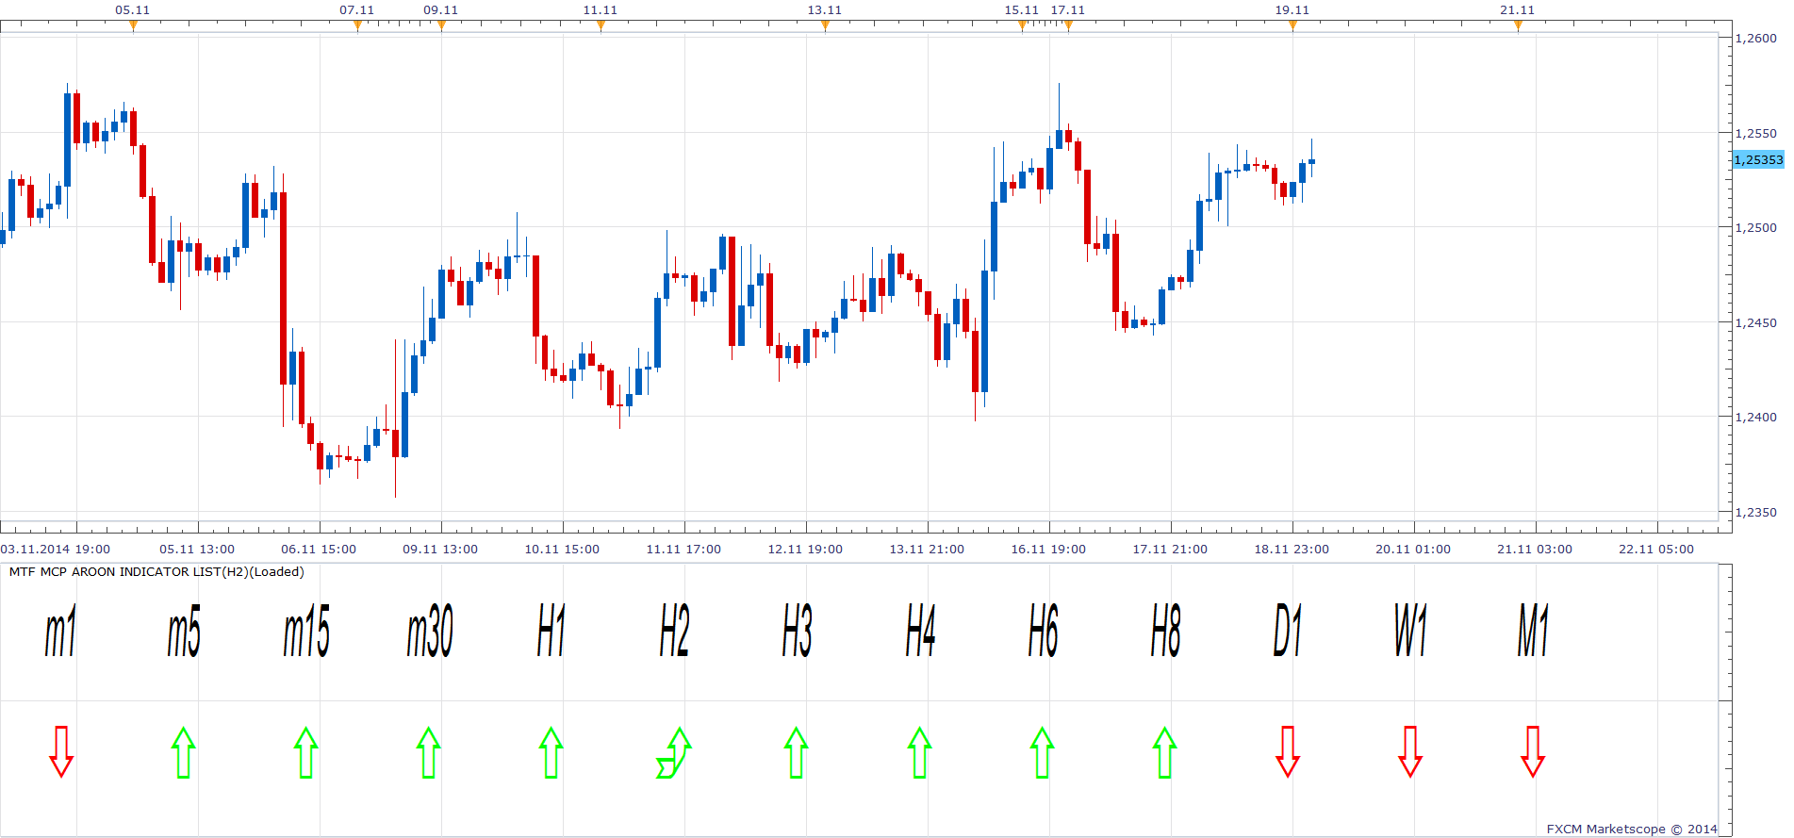The height and width of the screenshot is (838, 1794).
Task: Click the green up arrow under H8
Action: (x=1165, y=752)
